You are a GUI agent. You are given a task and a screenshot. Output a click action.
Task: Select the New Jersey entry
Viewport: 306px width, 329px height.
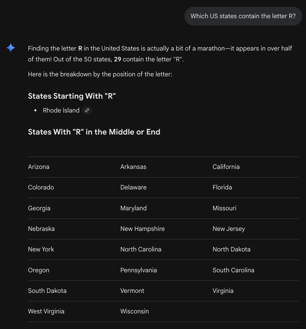click(229, 229)
